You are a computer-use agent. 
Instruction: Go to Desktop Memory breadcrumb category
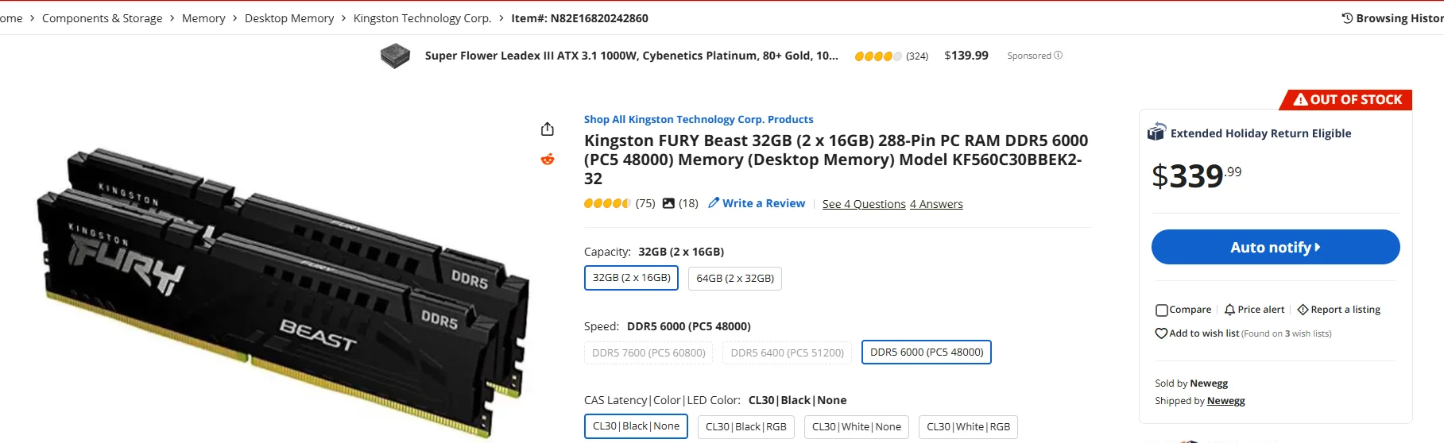click(289, 18)
